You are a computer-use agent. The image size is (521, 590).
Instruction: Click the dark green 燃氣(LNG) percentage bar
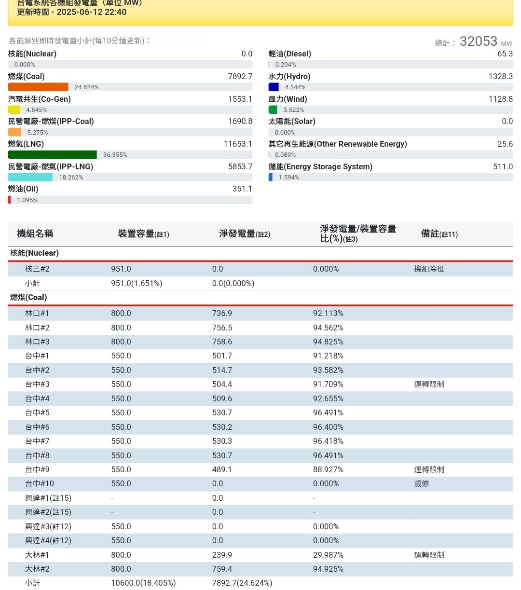click(x=53, y=154)
